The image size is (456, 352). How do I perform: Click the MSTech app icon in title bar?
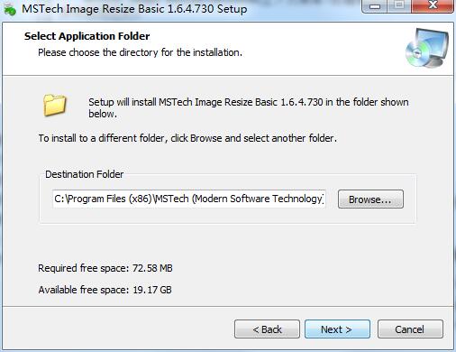click(x=9, y=9)
